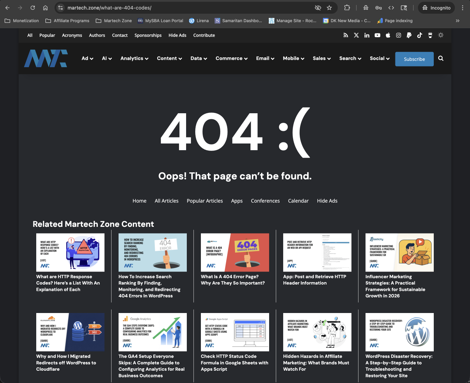The image size is (470, 383).
Task: Open the Conferences link below the 404 message
Action: pyautogui.click(x=265, y=201)
